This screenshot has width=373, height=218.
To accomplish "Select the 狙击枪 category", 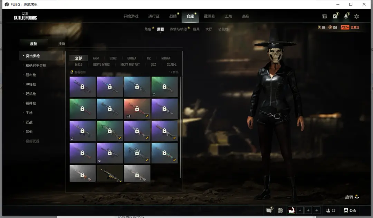I will 31,75.
